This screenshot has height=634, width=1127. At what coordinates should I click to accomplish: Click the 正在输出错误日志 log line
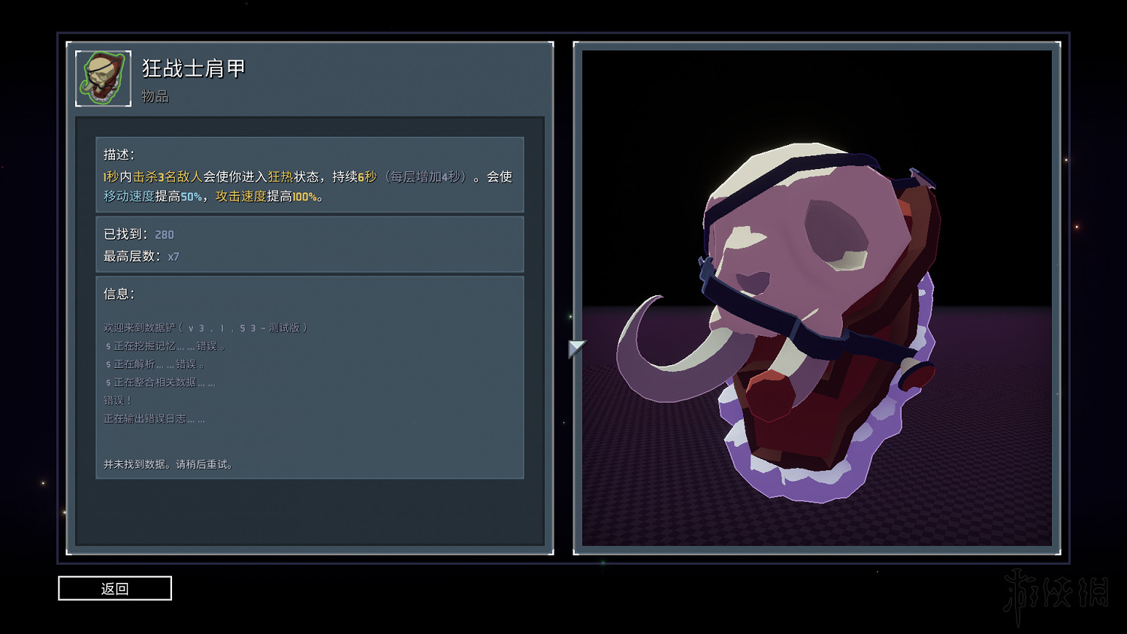[154, 419]
